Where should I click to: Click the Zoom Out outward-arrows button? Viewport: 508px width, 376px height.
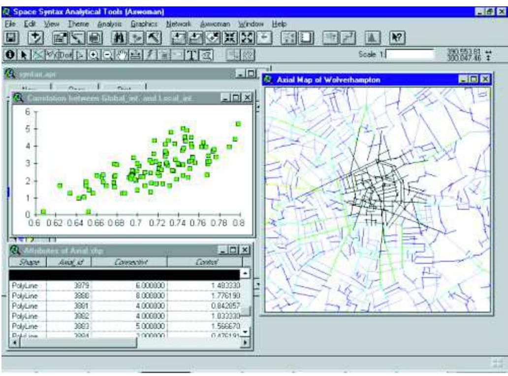pyautogui.click(x=247, y=38)
